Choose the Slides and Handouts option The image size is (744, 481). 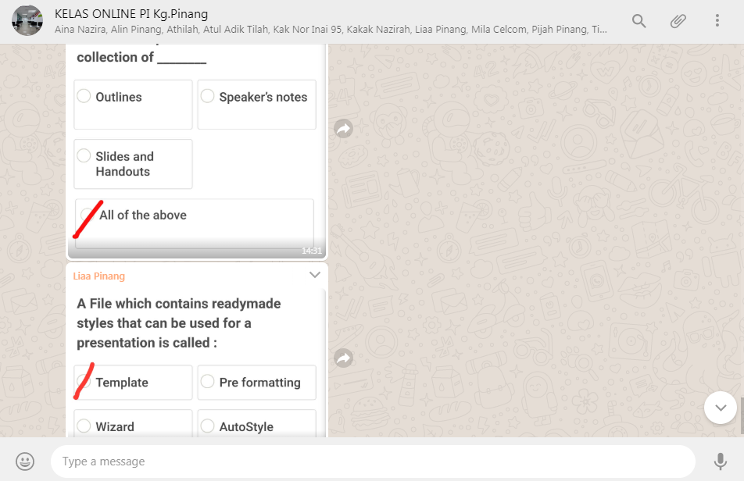[84, 155]
